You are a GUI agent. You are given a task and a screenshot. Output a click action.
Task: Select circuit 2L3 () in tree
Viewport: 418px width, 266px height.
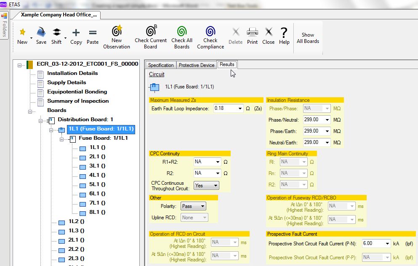coord(77,258)
